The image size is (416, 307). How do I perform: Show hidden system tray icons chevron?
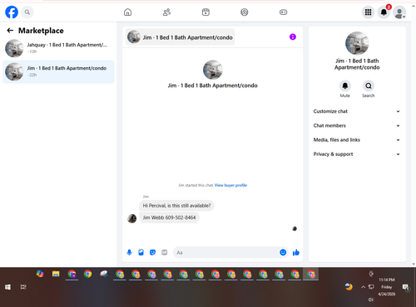click(363, 287)
